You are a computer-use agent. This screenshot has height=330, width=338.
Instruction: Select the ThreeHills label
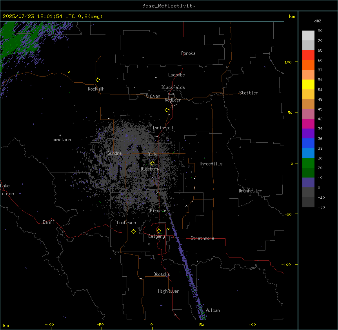(x=211, y=164)
